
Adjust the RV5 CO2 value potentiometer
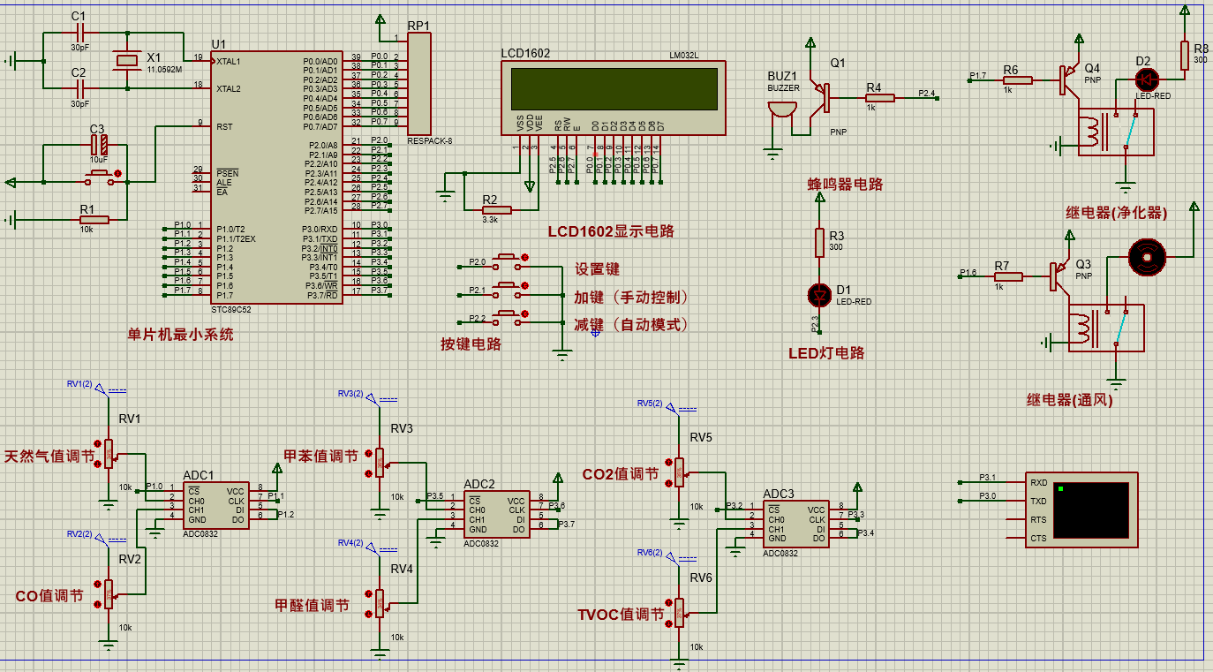click(679, 472)
